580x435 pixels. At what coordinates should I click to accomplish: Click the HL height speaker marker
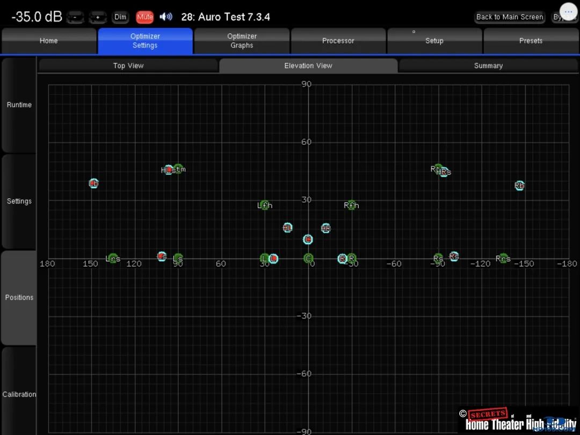(x=287, y=228)
